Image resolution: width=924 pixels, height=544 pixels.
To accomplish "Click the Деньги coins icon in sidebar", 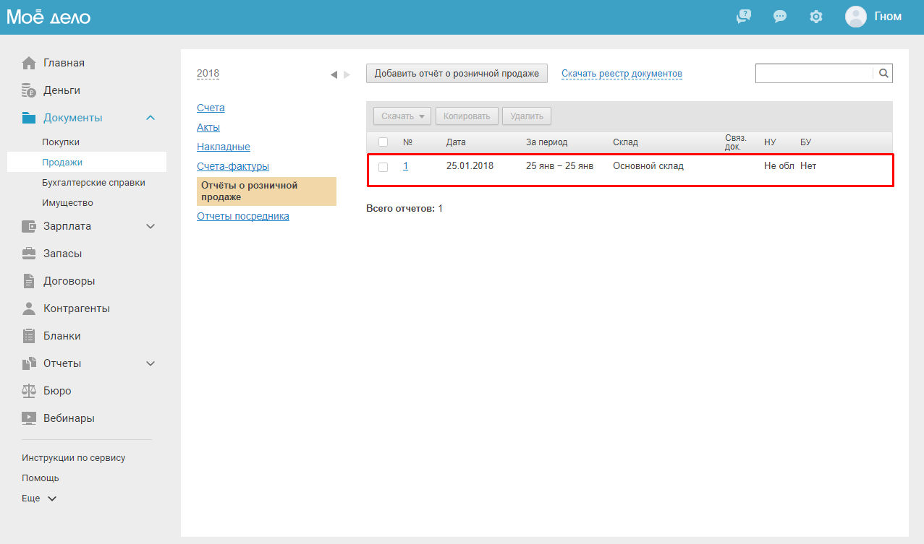I will tap(29, 90).
